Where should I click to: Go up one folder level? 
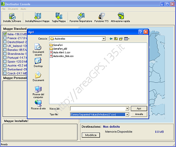[x=116, y=39]
